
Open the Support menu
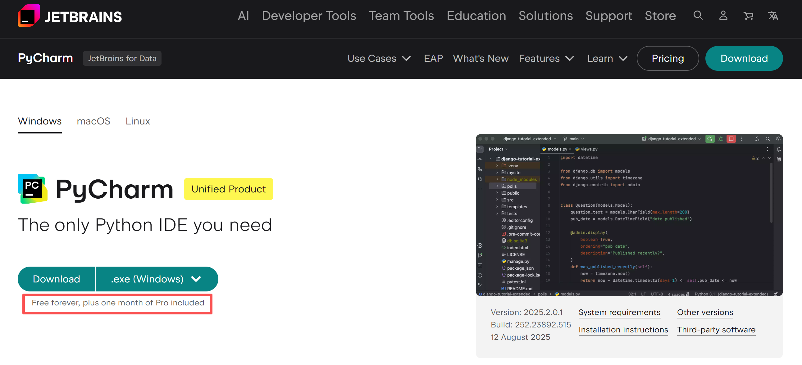609,16
